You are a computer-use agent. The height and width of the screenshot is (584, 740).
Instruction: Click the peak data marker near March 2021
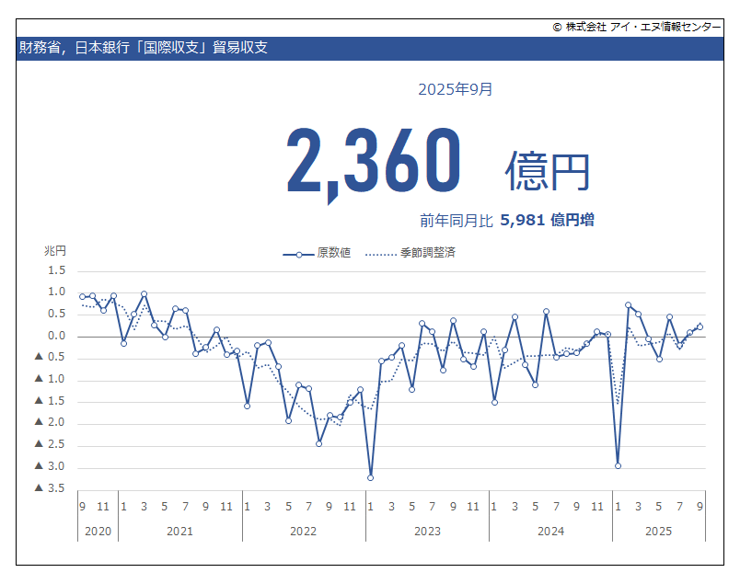[143, 293]
